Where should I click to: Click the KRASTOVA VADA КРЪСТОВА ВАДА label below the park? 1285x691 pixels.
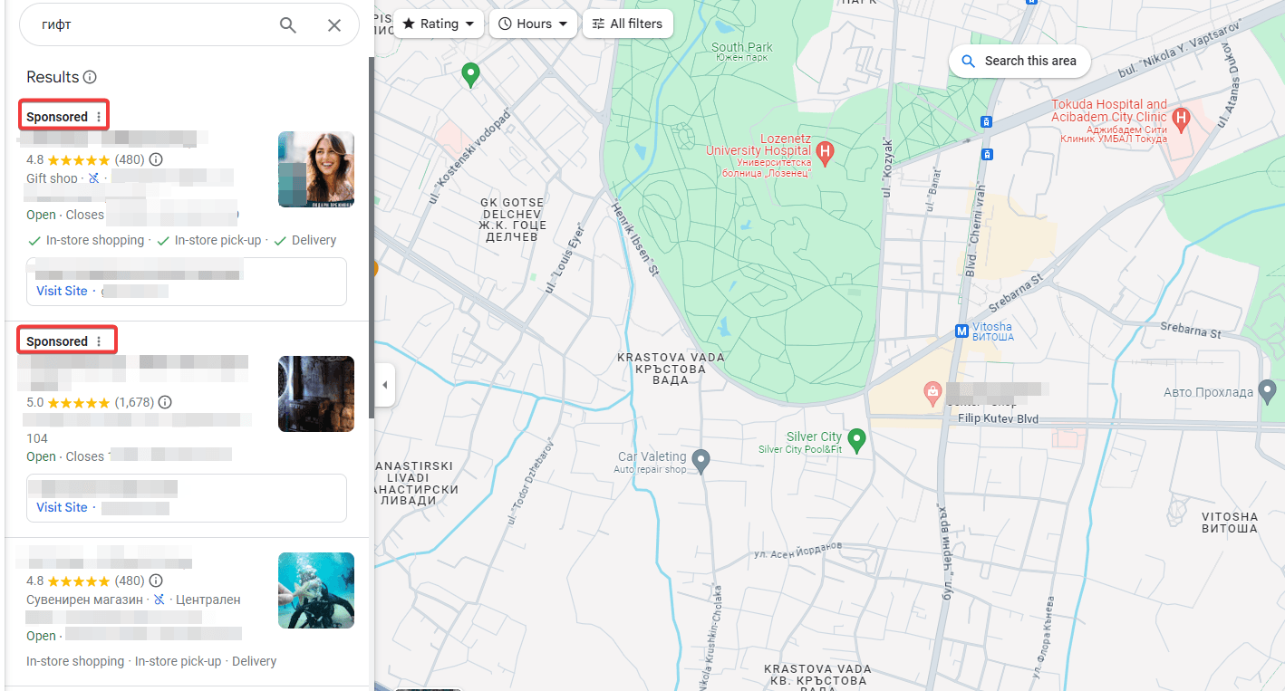(x=671, y=369)
